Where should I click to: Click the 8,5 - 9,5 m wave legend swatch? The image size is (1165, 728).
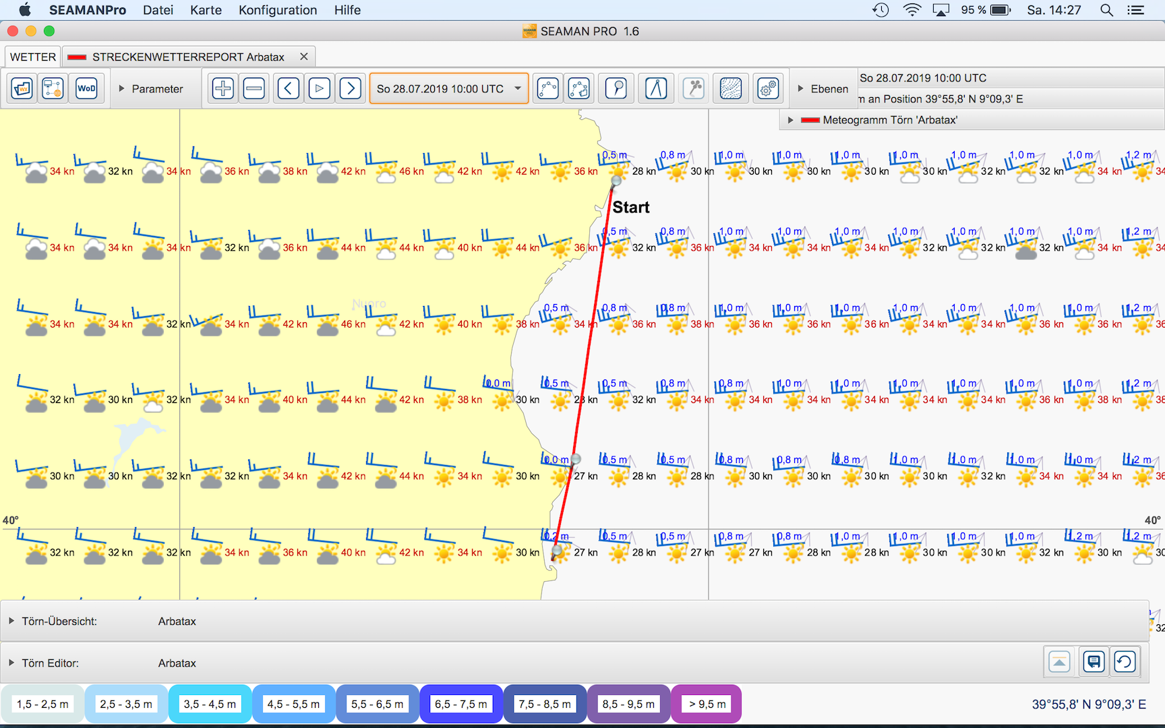click(628, 704)
